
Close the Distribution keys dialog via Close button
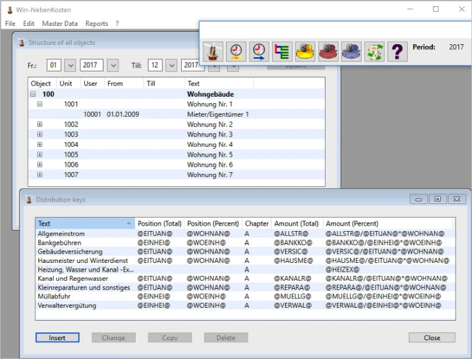point(431,338)
